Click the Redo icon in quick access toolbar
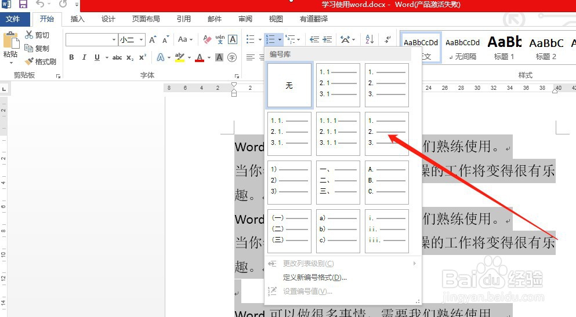Screen dimensions: 576x317 click(63, 4)
